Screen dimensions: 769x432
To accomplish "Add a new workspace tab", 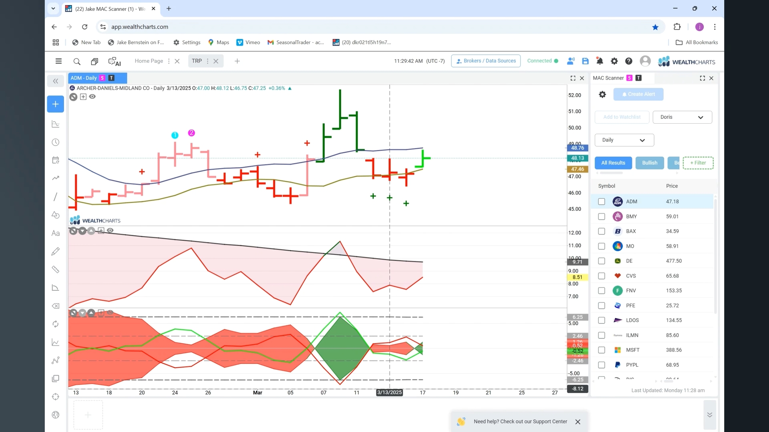I will 237,61.
